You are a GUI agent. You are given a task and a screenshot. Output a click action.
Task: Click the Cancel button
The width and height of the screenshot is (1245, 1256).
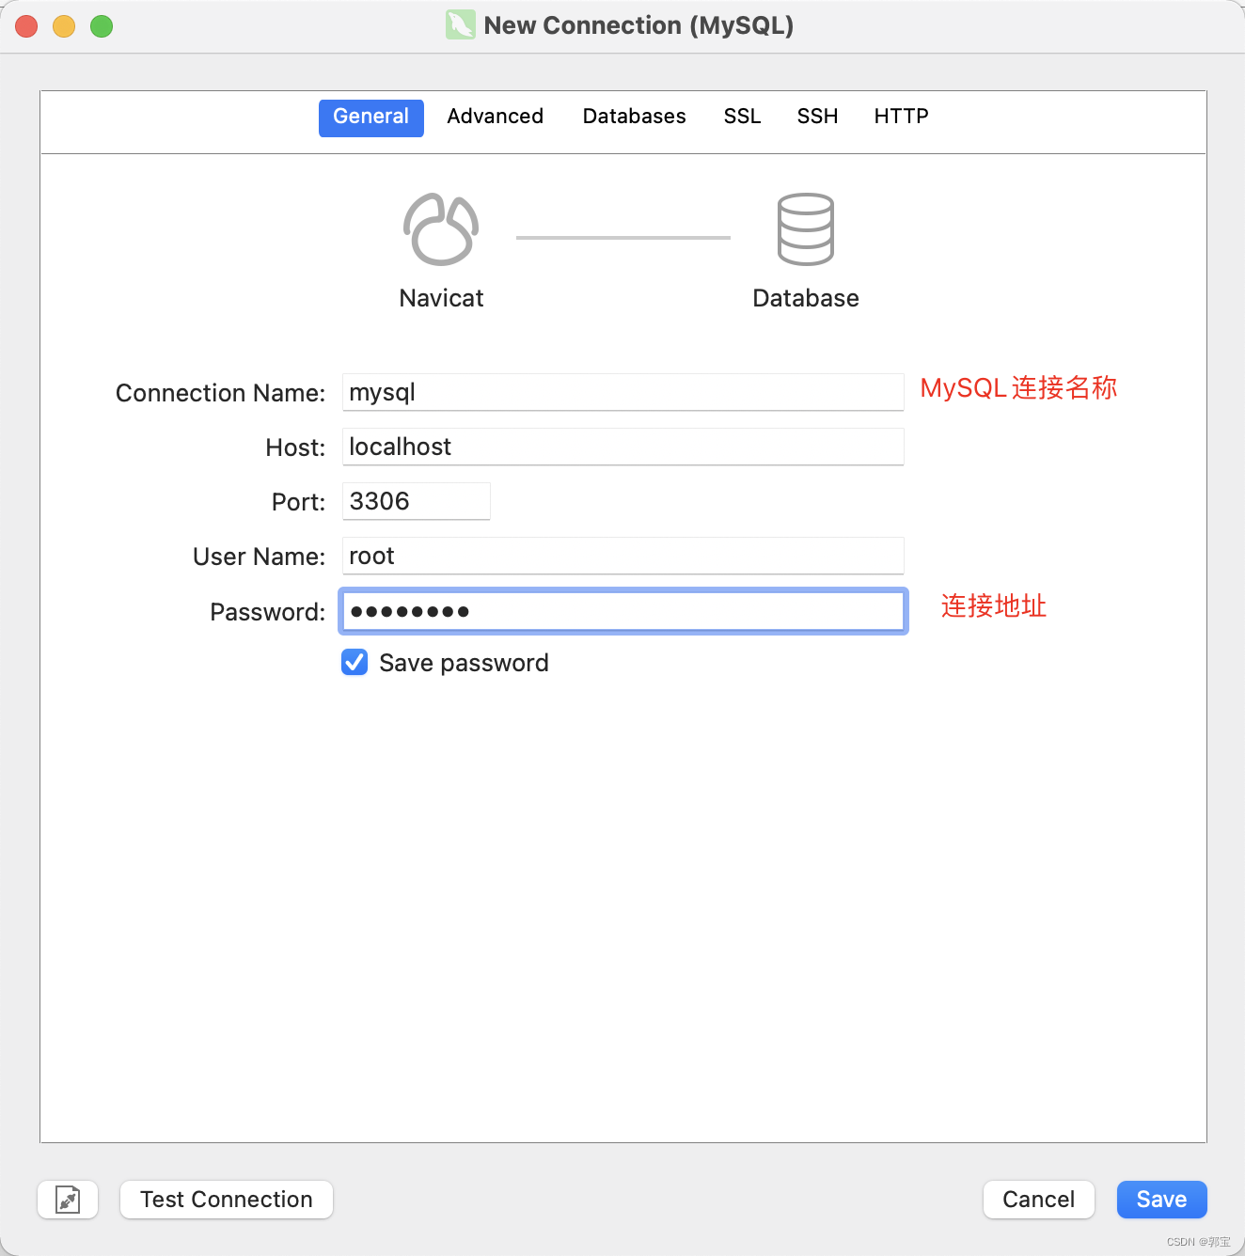[x=1038, y=1200]
